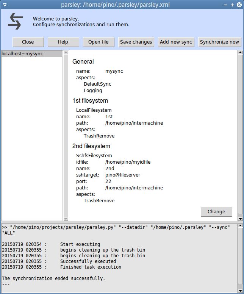The image size is (244, 294).
Task: Click the parsley sync arrows logo
Action: [15, 21]
